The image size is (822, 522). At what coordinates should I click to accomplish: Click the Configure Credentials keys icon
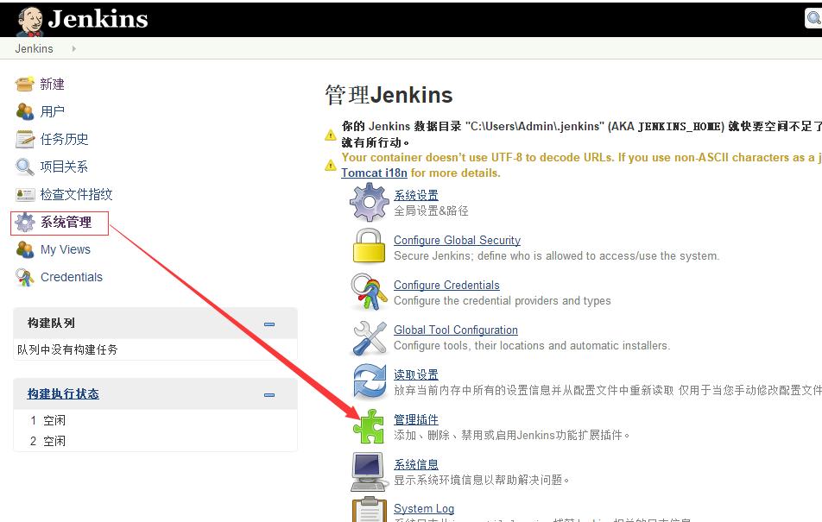coord(369,292)
